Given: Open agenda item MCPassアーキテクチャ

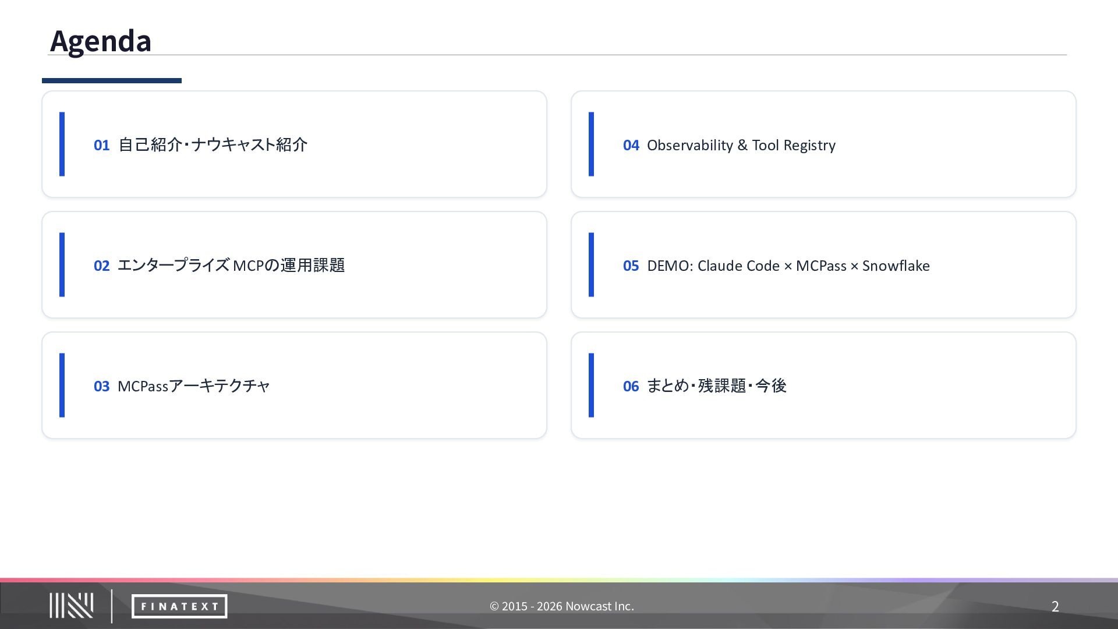Looking at the screenshot, I should tap(193, 386).
